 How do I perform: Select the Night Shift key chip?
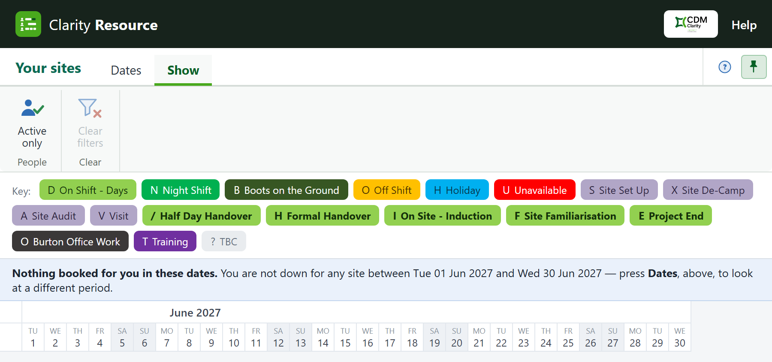(181, 190)
